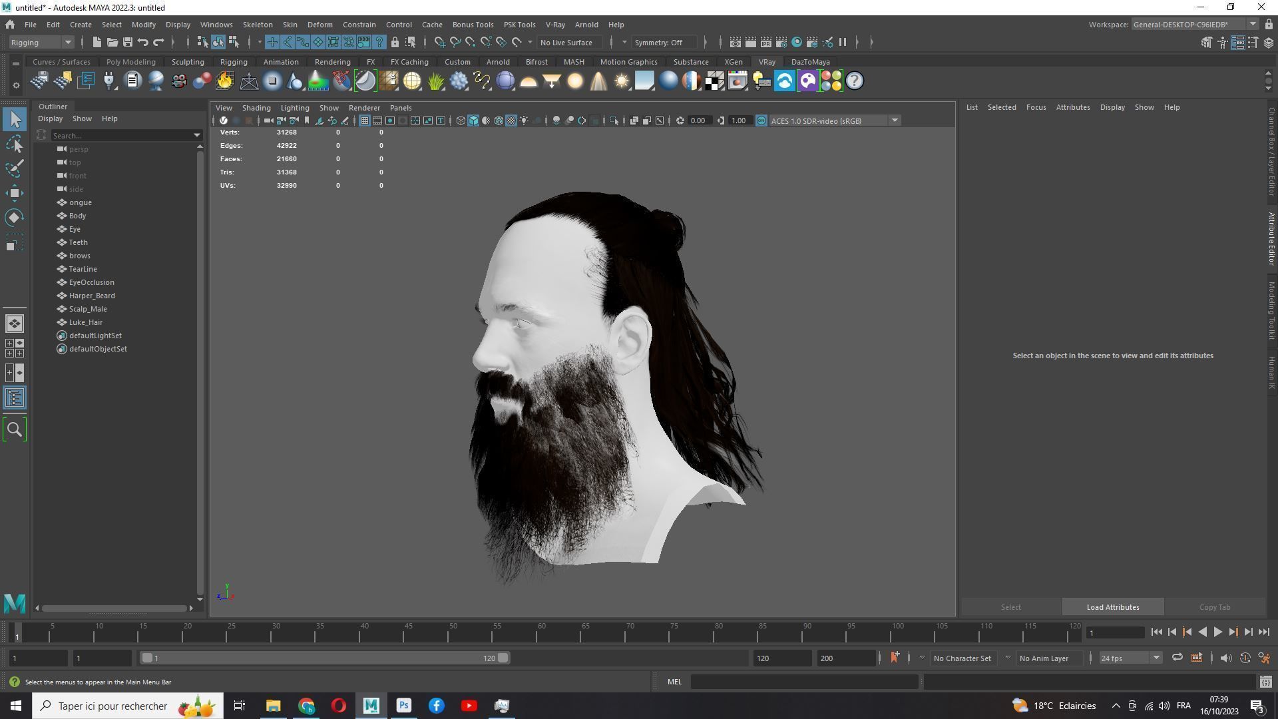The height and width of the screenshot is (719, 1278).
Task: Go to start of playback range
Action: click(1156, 632)
